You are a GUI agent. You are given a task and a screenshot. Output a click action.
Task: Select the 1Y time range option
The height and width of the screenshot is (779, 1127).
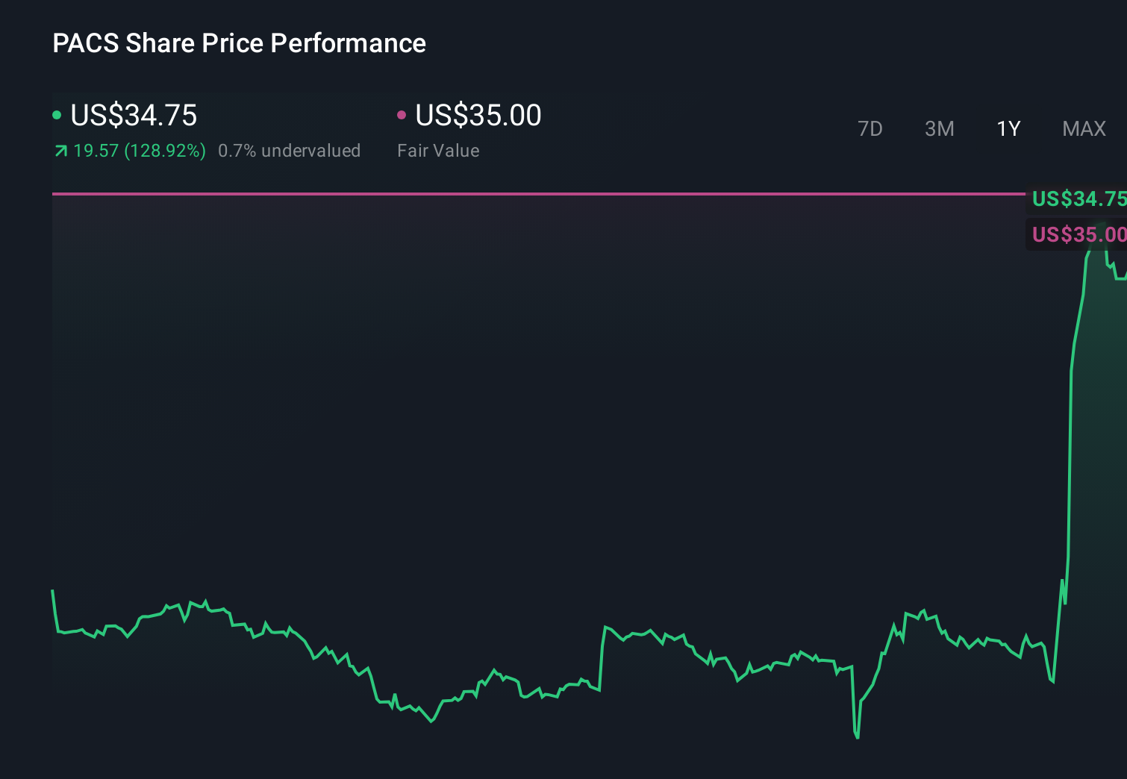click(1008, 128)
